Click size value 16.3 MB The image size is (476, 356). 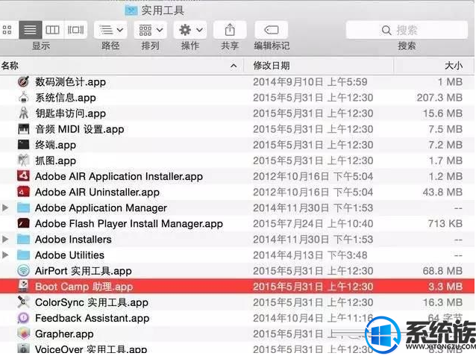pos(443,302)
